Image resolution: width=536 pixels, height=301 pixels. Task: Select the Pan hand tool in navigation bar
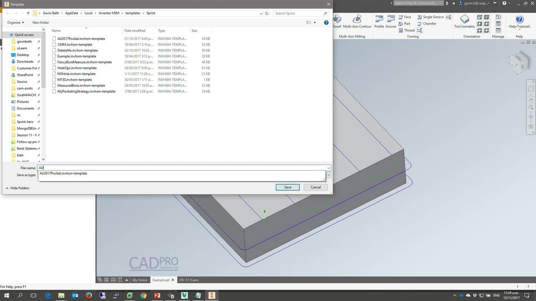(531, 101)
